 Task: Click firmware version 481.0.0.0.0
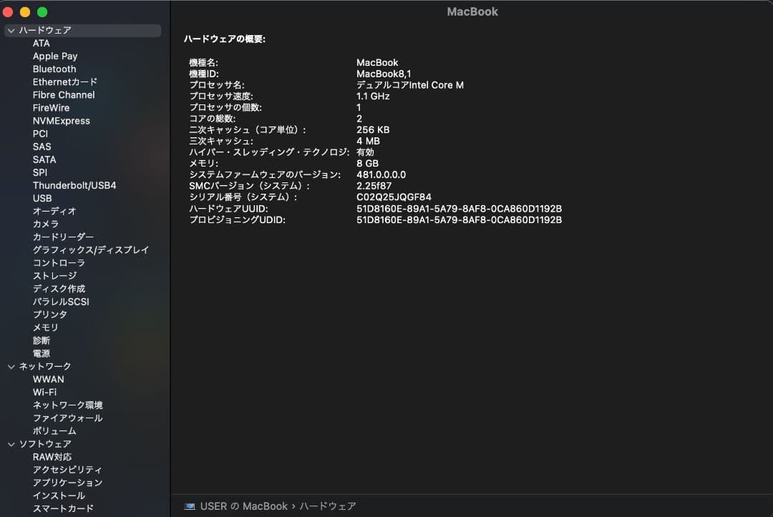pos(381,174)
